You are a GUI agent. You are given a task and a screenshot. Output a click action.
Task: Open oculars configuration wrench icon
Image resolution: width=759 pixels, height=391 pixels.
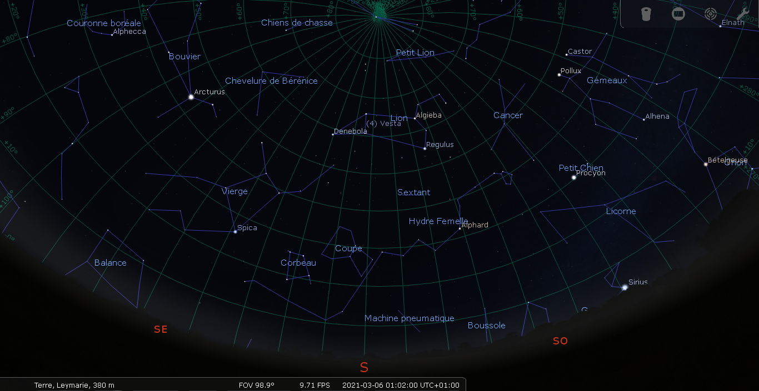(742, 14)
